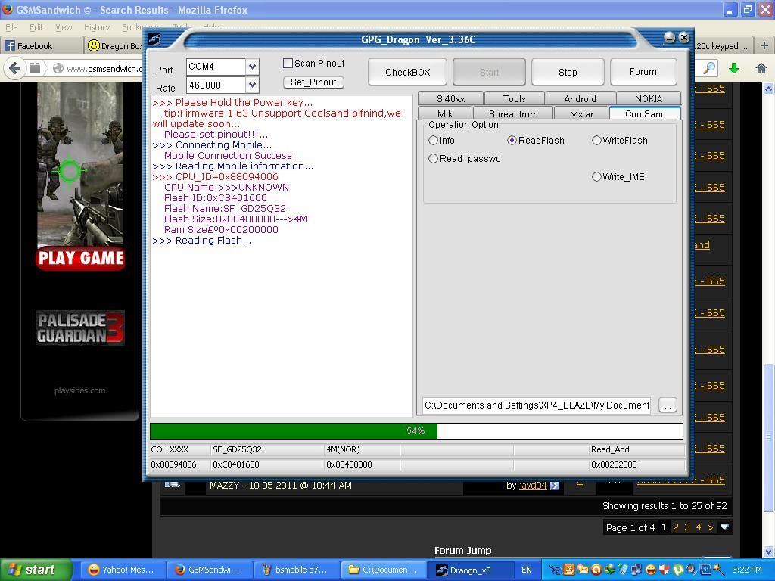Click the Set_Pinout button
This screenshot has height=581, width=775.
click(314, 82)
